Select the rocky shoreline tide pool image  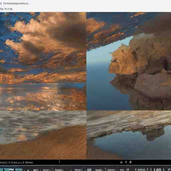129,135
